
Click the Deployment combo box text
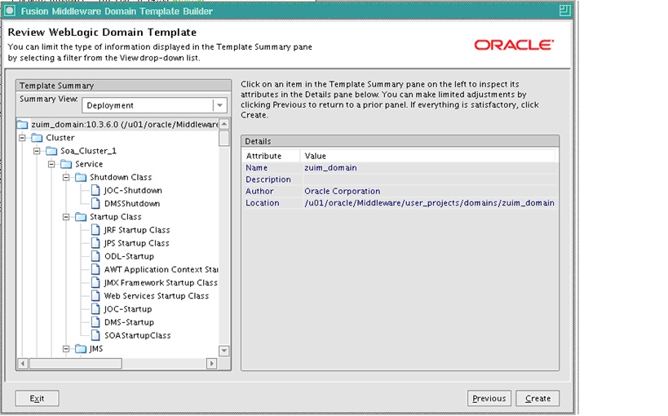tap(110, 105)
